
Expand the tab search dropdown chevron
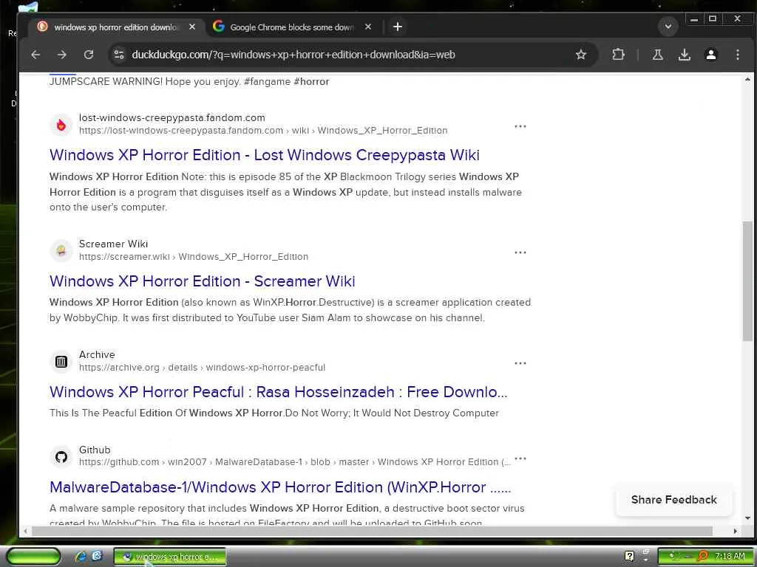pos(668,27)
